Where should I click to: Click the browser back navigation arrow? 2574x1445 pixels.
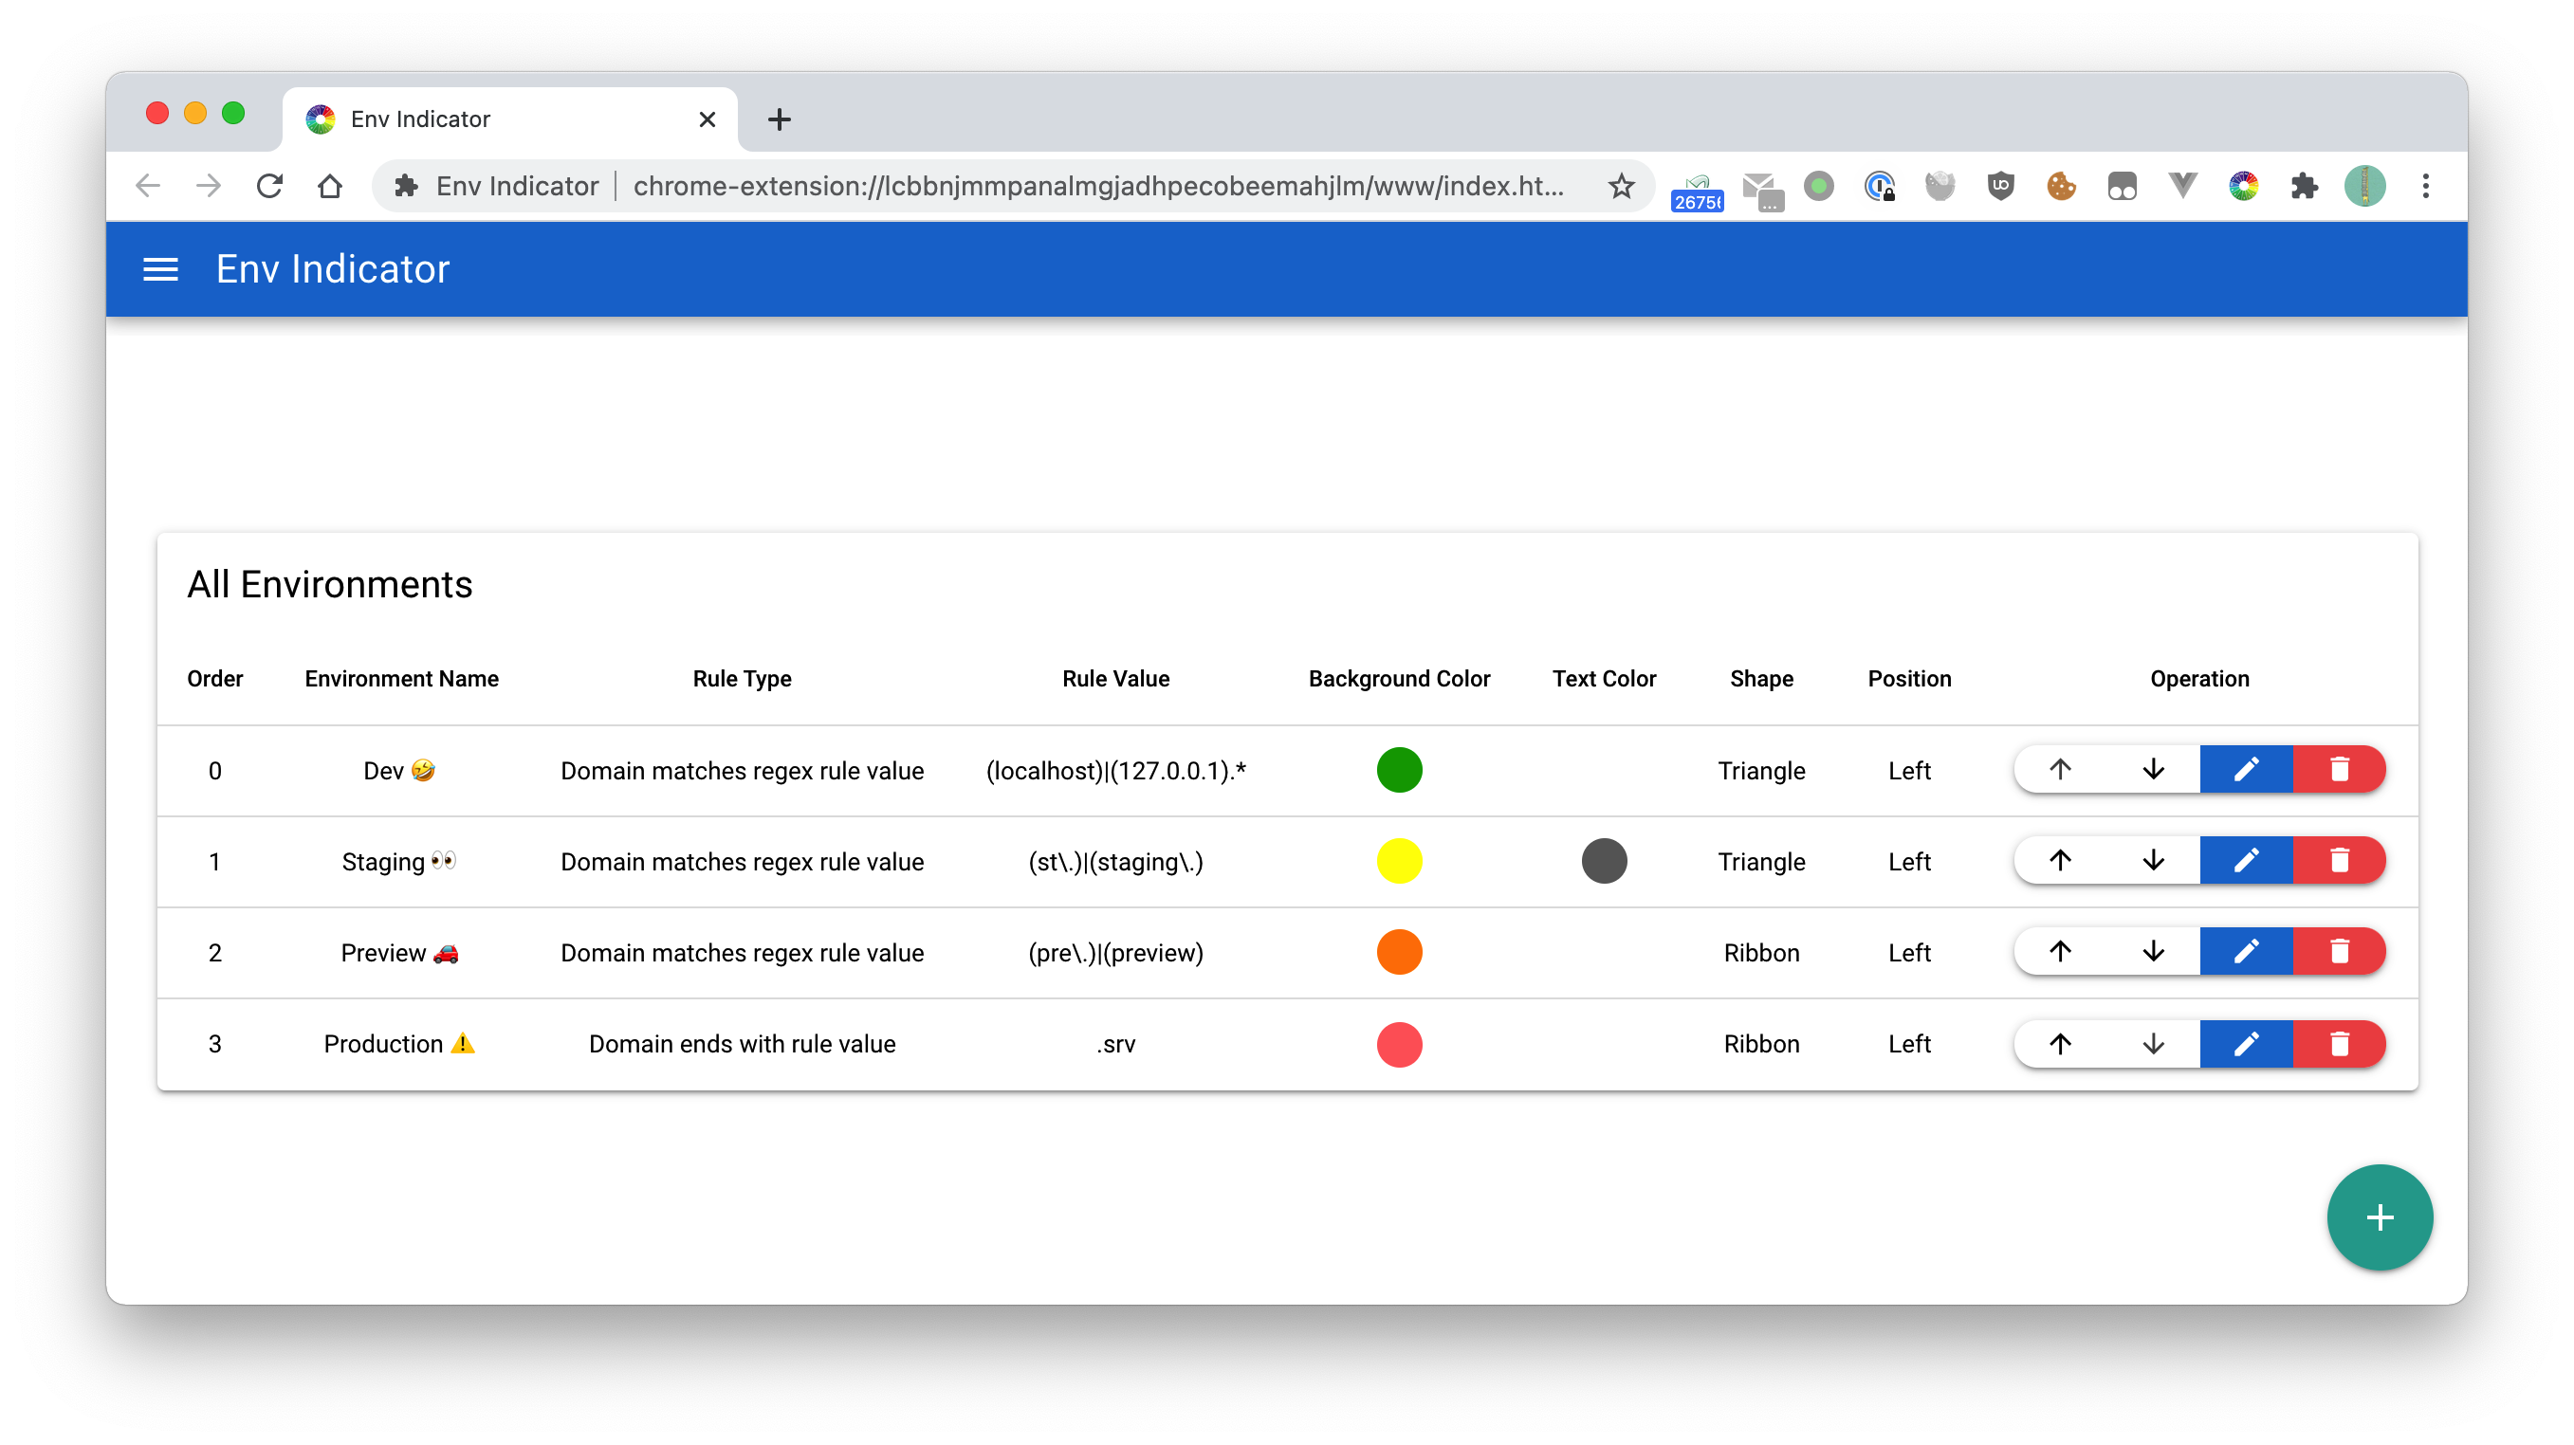point(149,186)
